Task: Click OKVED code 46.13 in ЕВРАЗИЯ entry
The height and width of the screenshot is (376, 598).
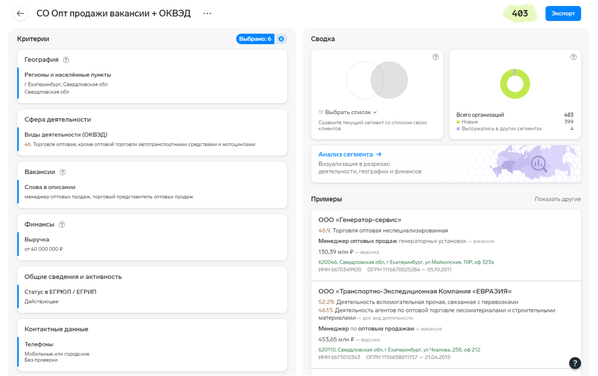Action: pyautogui.click(x=326, y=310)
